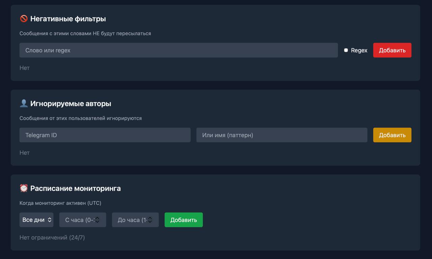The height and width of the screenshot is (259, 432).
Task: Open the Все дни day selector
Action: coord(36,220)
